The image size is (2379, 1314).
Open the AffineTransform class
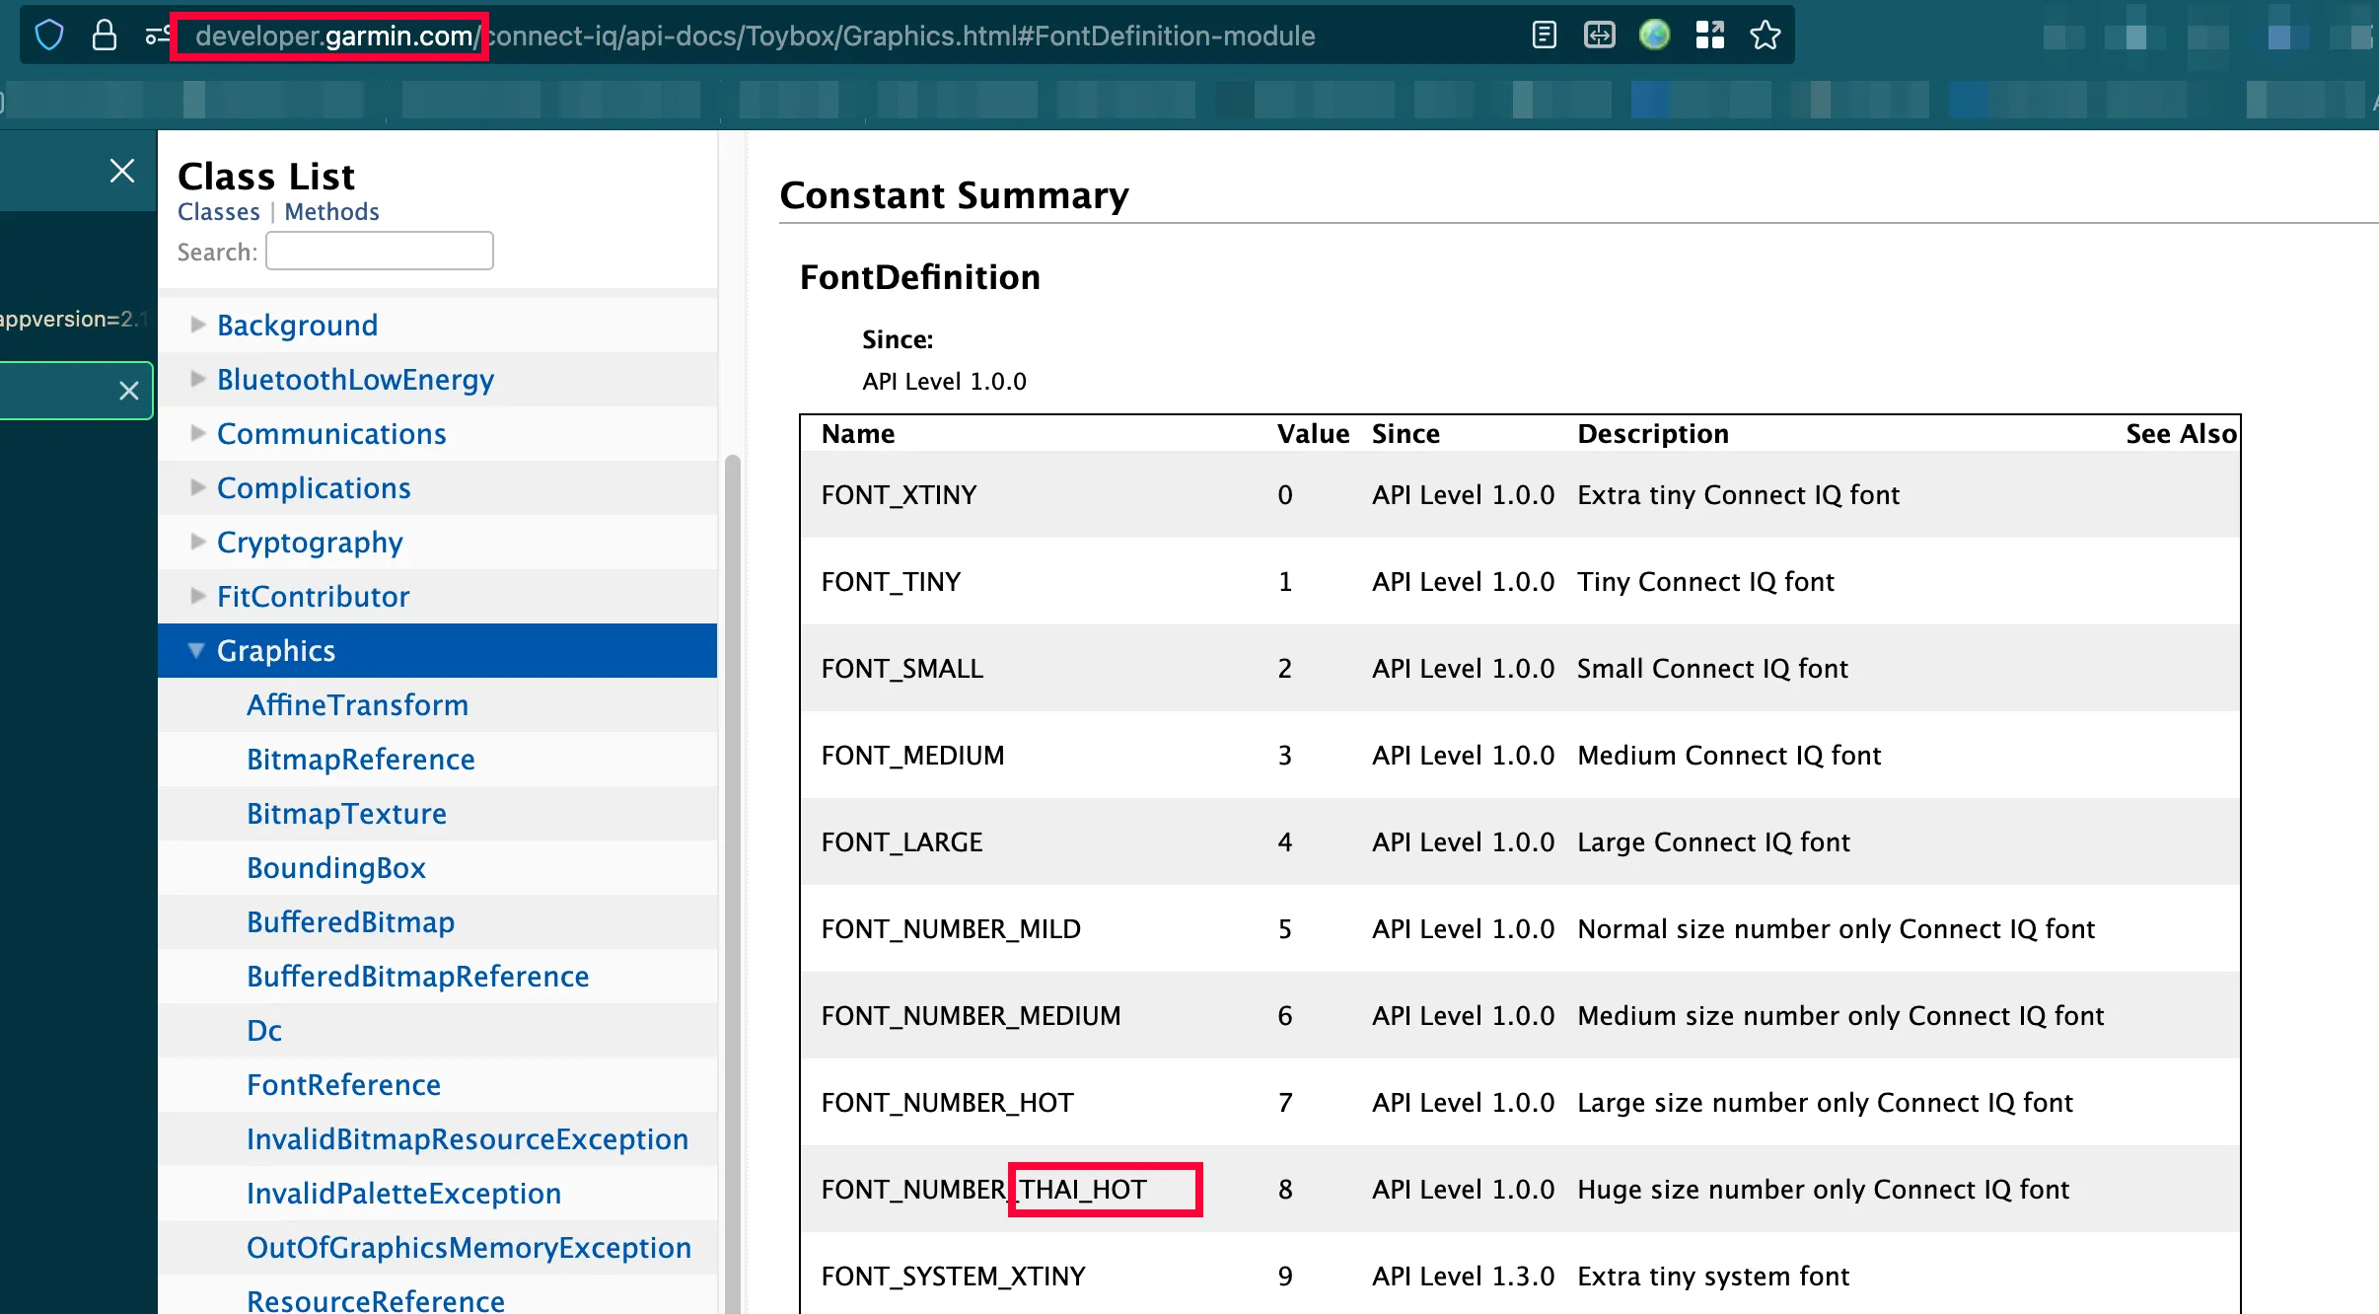click(357, 705)
